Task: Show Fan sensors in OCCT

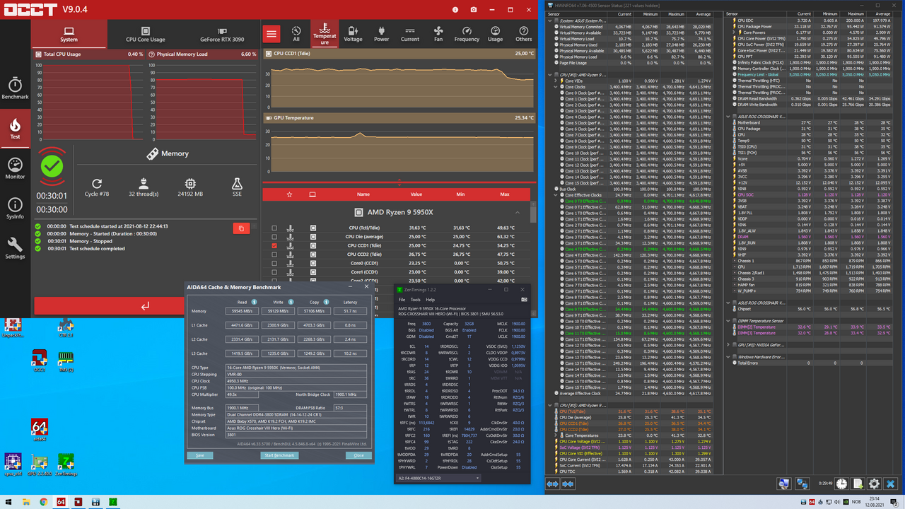Action: click(x=438, y=33)
